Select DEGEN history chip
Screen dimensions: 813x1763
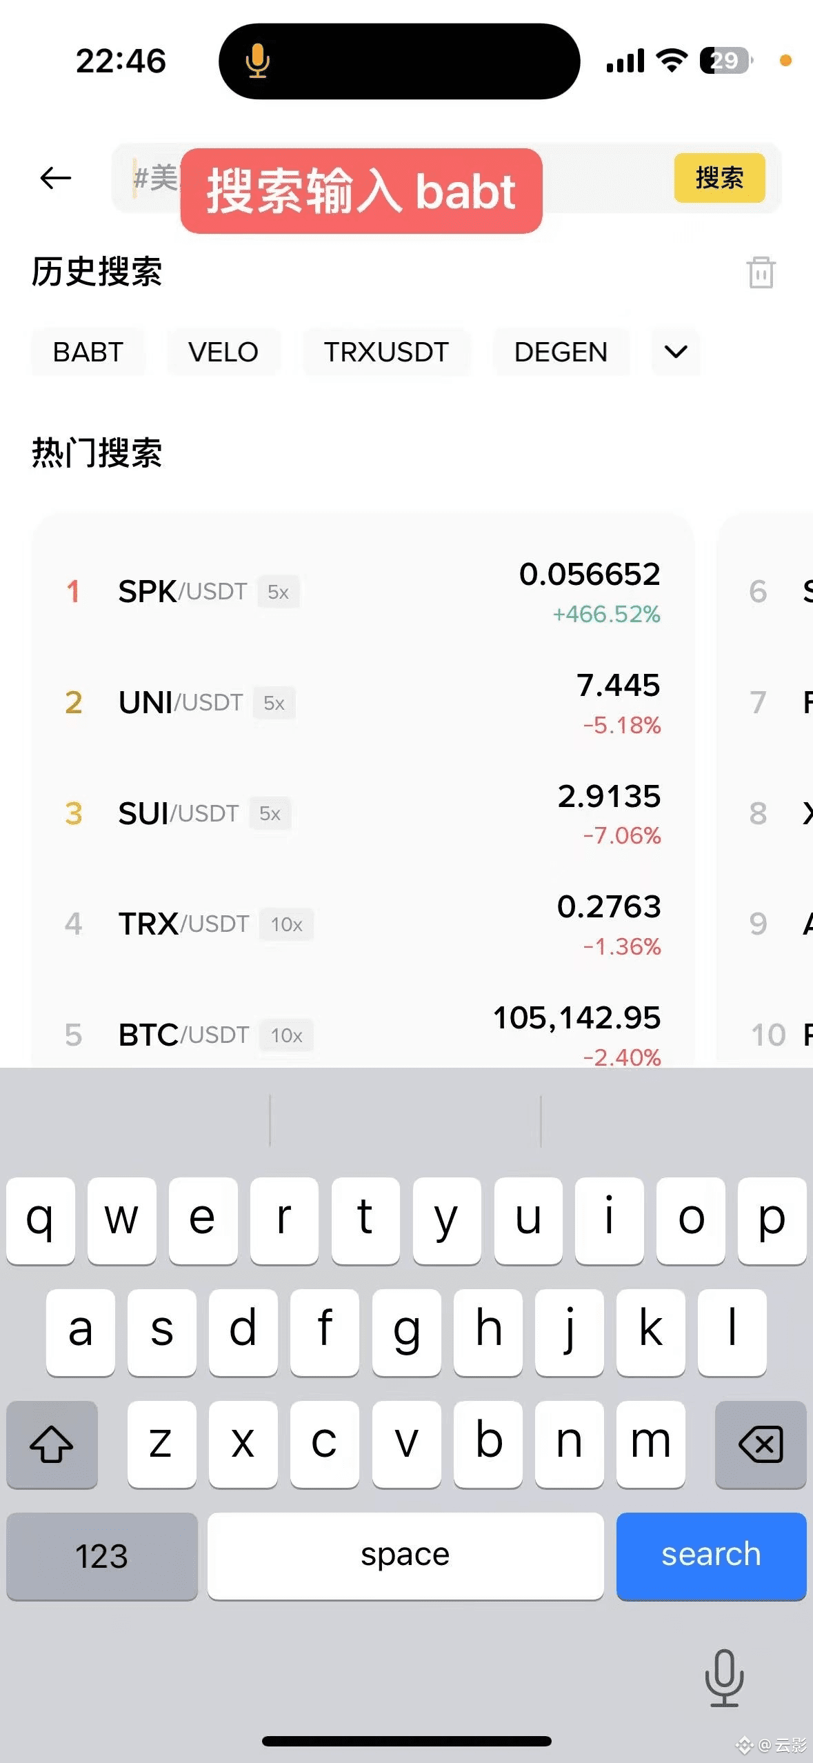tap(561, 352)
